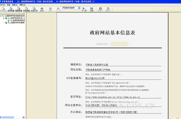Screen dimensions: 181x119
Task: Open the 文件 menu
Action: click(2, 5)
